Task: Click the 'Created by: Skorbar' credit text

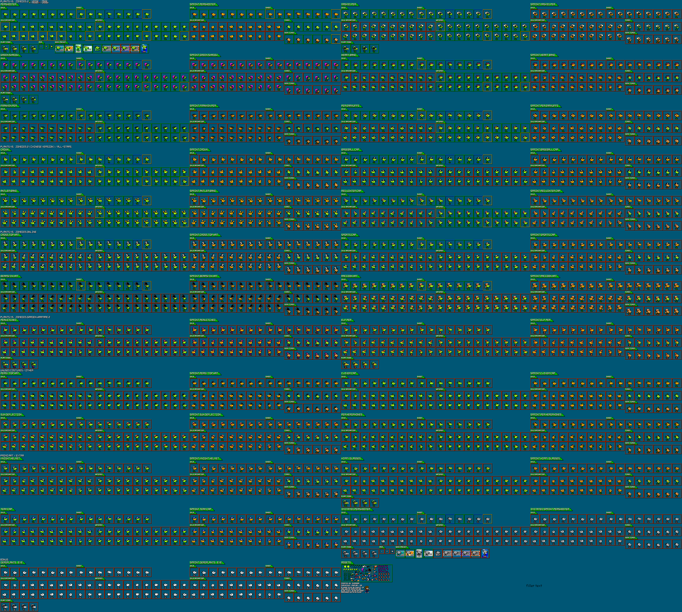Action: pyautogui.click(x=350, y=584)
